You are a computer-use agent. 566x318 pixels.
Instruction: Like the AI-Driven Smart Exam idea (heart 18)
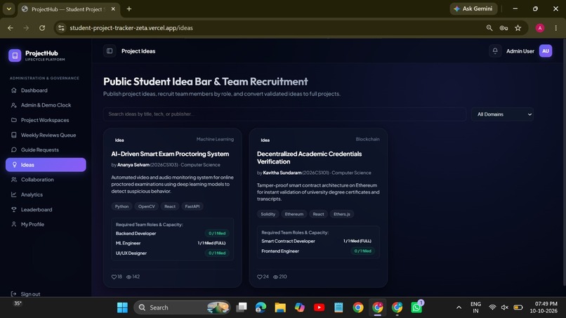click(117, 277)
